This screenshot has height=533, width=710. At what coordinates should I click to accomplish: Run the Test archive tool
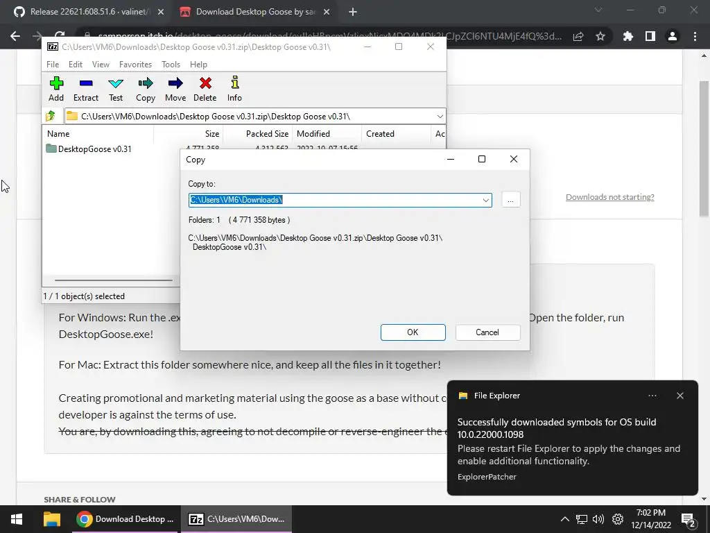tap(116, 89)
